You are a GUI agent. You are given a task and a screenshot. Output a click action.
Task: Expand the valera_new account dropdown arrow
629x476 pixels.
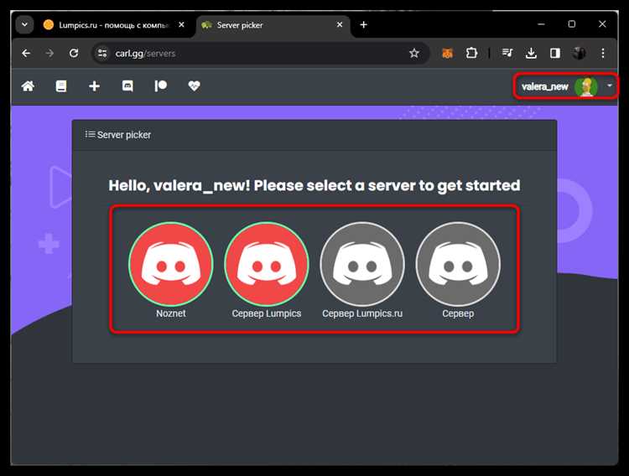610,85
